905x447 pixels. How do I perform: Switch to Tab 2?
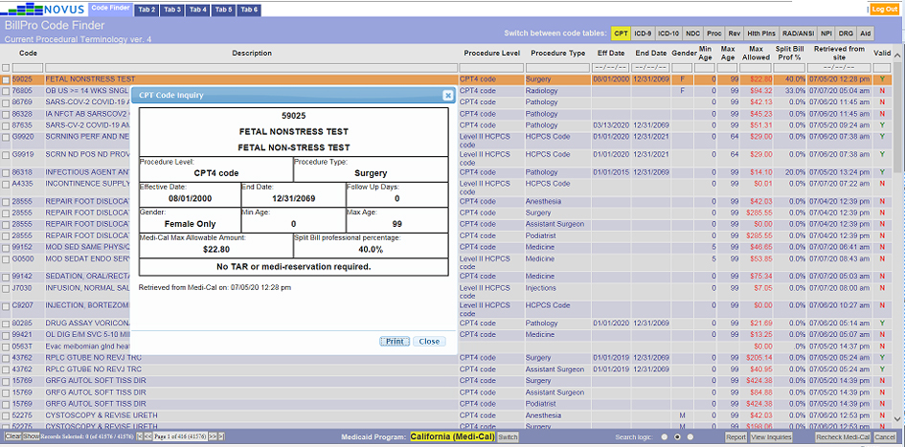(x=147, y=10)
